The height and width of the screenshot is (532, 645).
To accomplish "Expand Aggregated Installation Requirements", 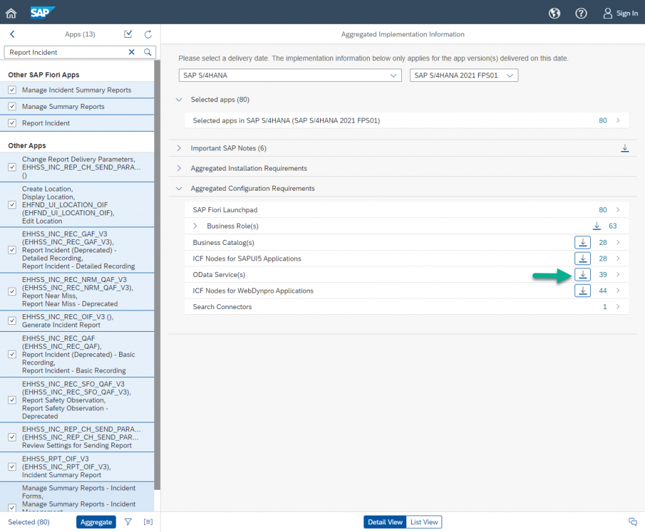I will 179,168.
